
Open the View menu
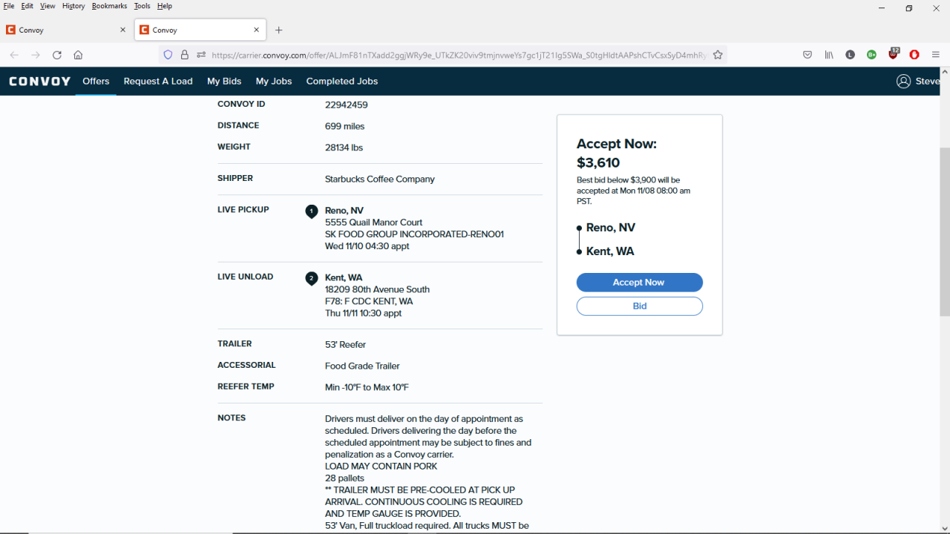[x=47, y=6]
